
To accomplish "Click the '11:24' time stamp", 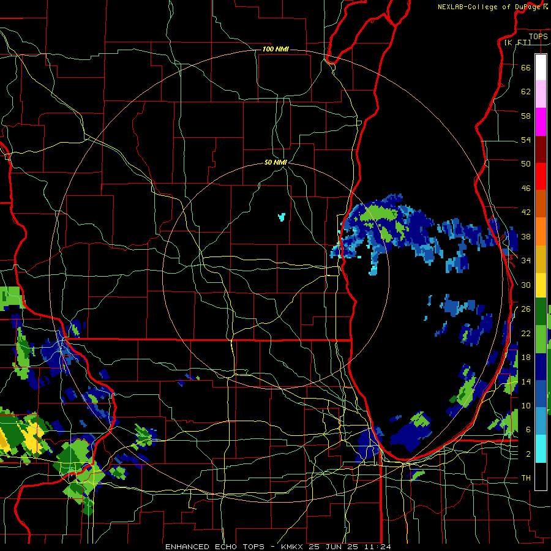I will click(378, 547).
